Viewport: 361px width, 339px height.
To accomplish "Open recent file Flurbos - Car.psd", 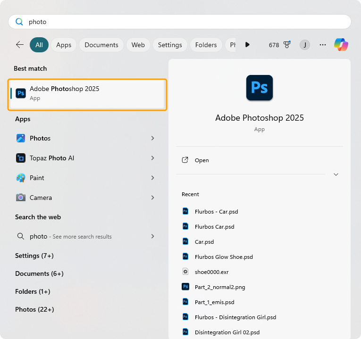I will coord(217,212).
